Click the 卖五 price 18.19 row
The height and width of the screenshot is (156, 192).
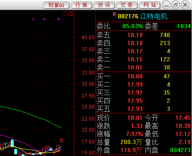[144, 35]
